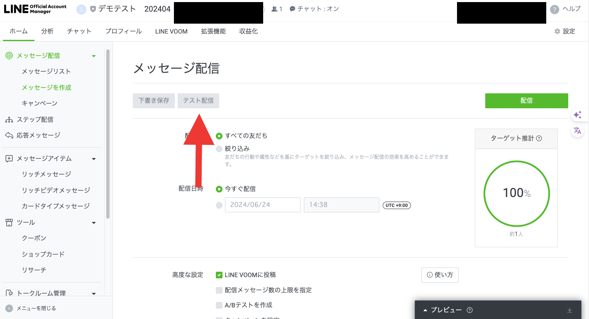Click the UTC +9:00 timezone badge
The height and width of the screenshot is (319, 589).
click(x=397, y=205)
